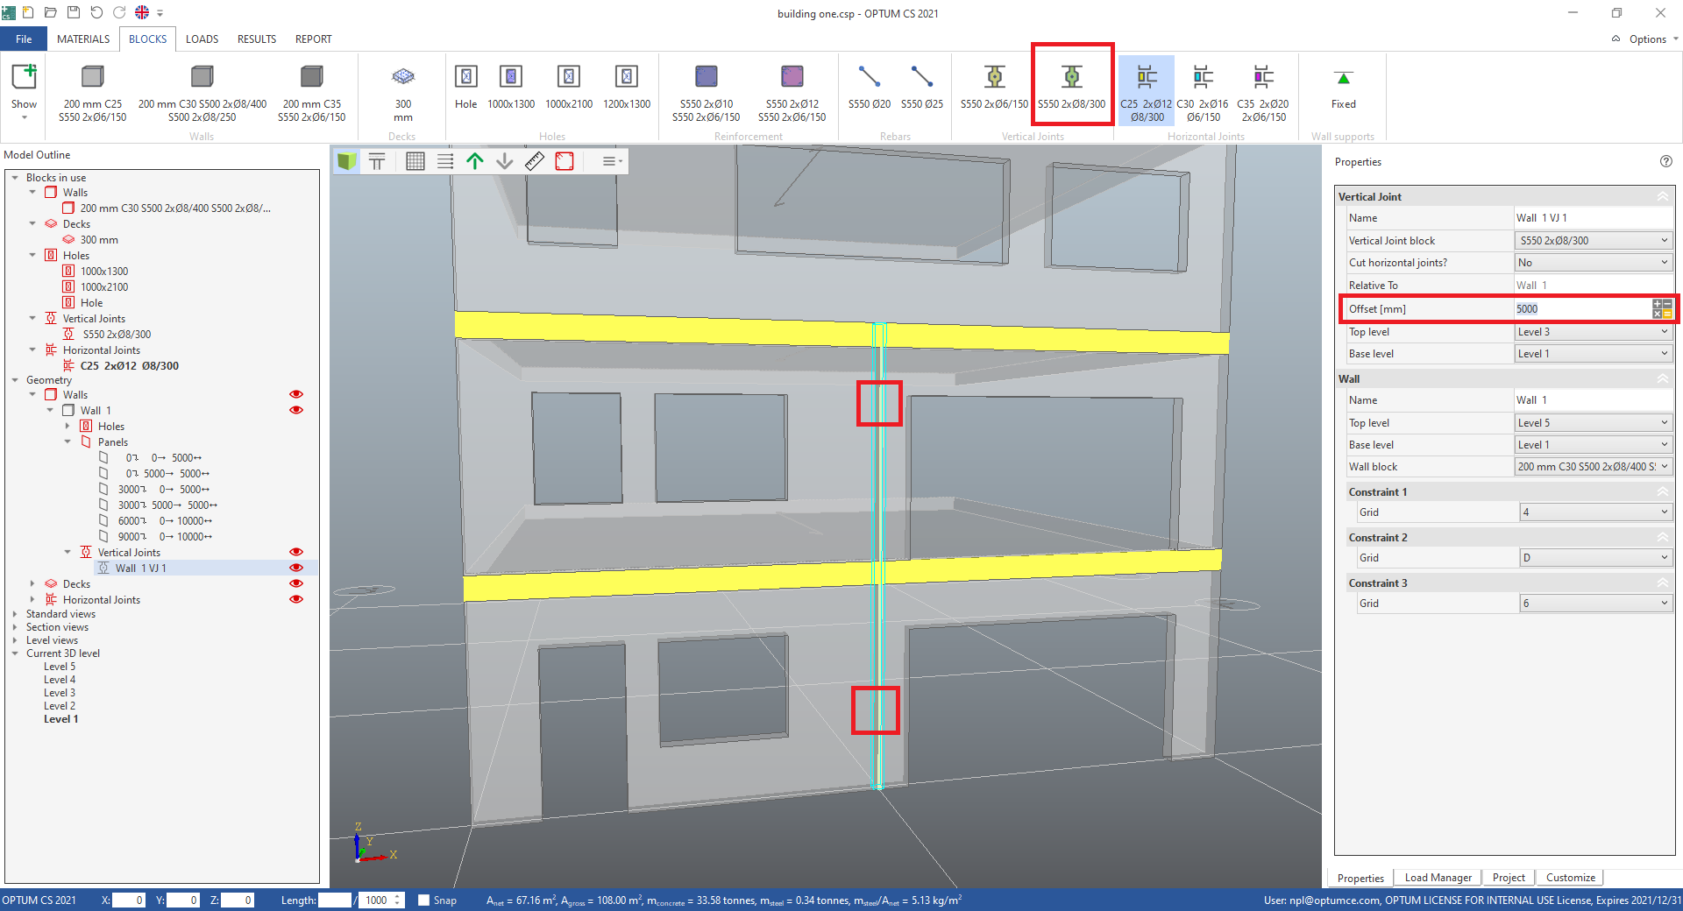Image resolution: width=1683 pixels, height=911 pixels.
Task: Open the Load Manager panel
Action: coord(1438,878)
